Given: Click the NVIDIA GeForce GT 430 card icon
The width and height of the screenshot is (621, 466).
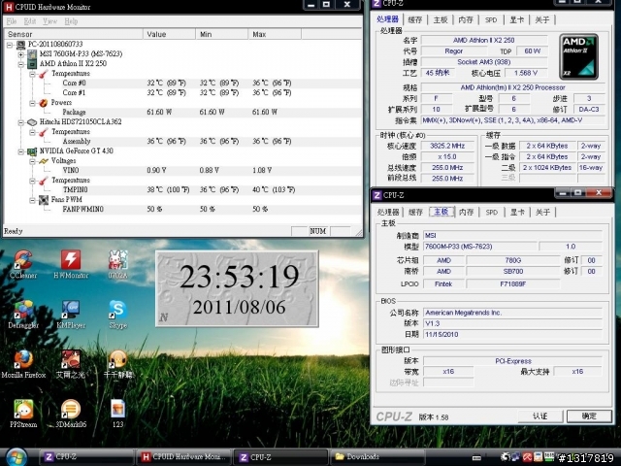Looking at the screenshot, I should click(32, 151).
